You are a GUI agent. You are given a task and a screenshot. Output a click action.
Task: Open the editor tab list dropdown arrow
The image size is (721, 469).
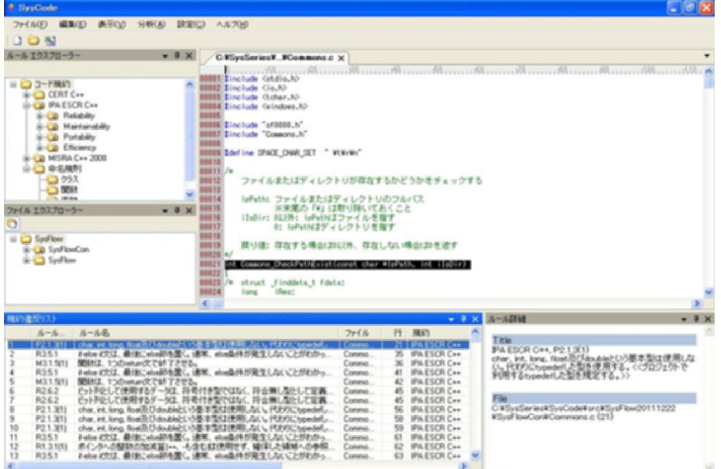tap(708, 56)
